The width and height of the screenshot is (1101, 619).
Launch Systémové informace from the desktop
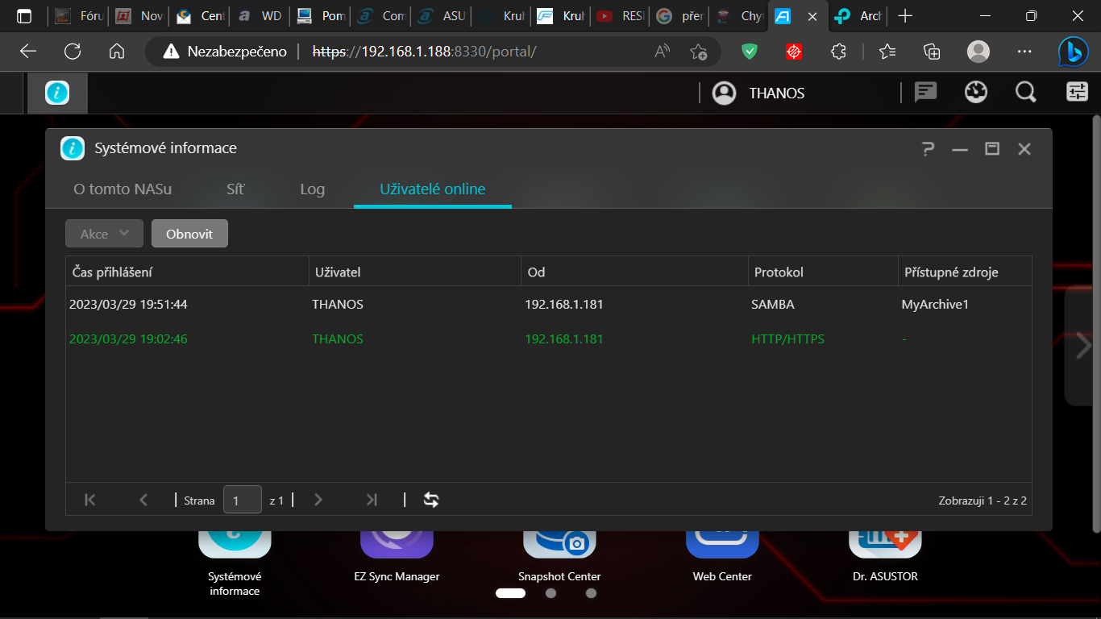click(x=235, y=564)
